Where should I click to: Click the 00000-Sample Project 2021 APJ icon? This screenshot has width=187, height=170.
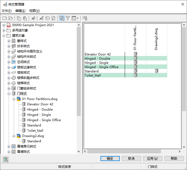(x=9, y=25)
